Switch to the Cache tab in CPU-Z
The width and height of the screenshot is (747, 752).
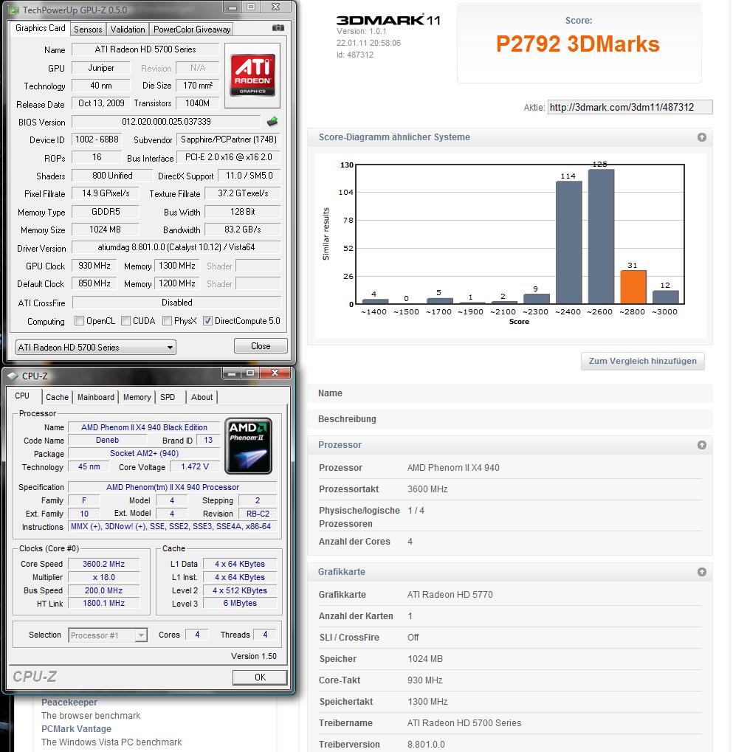[x=57, y=397]
